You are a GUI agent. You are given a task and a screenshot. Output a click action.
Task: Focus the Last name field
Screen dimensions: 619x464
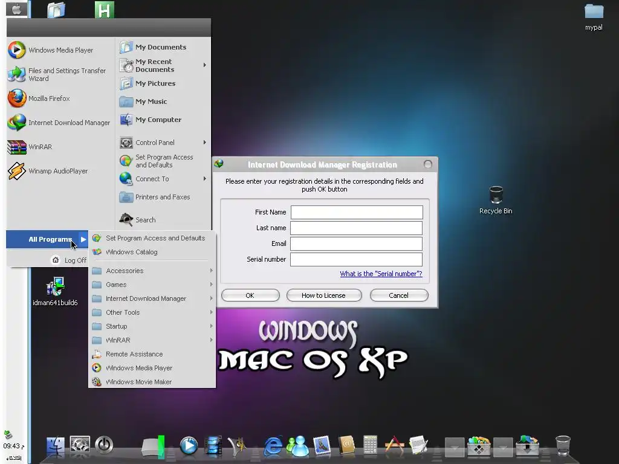coord(357,228)
